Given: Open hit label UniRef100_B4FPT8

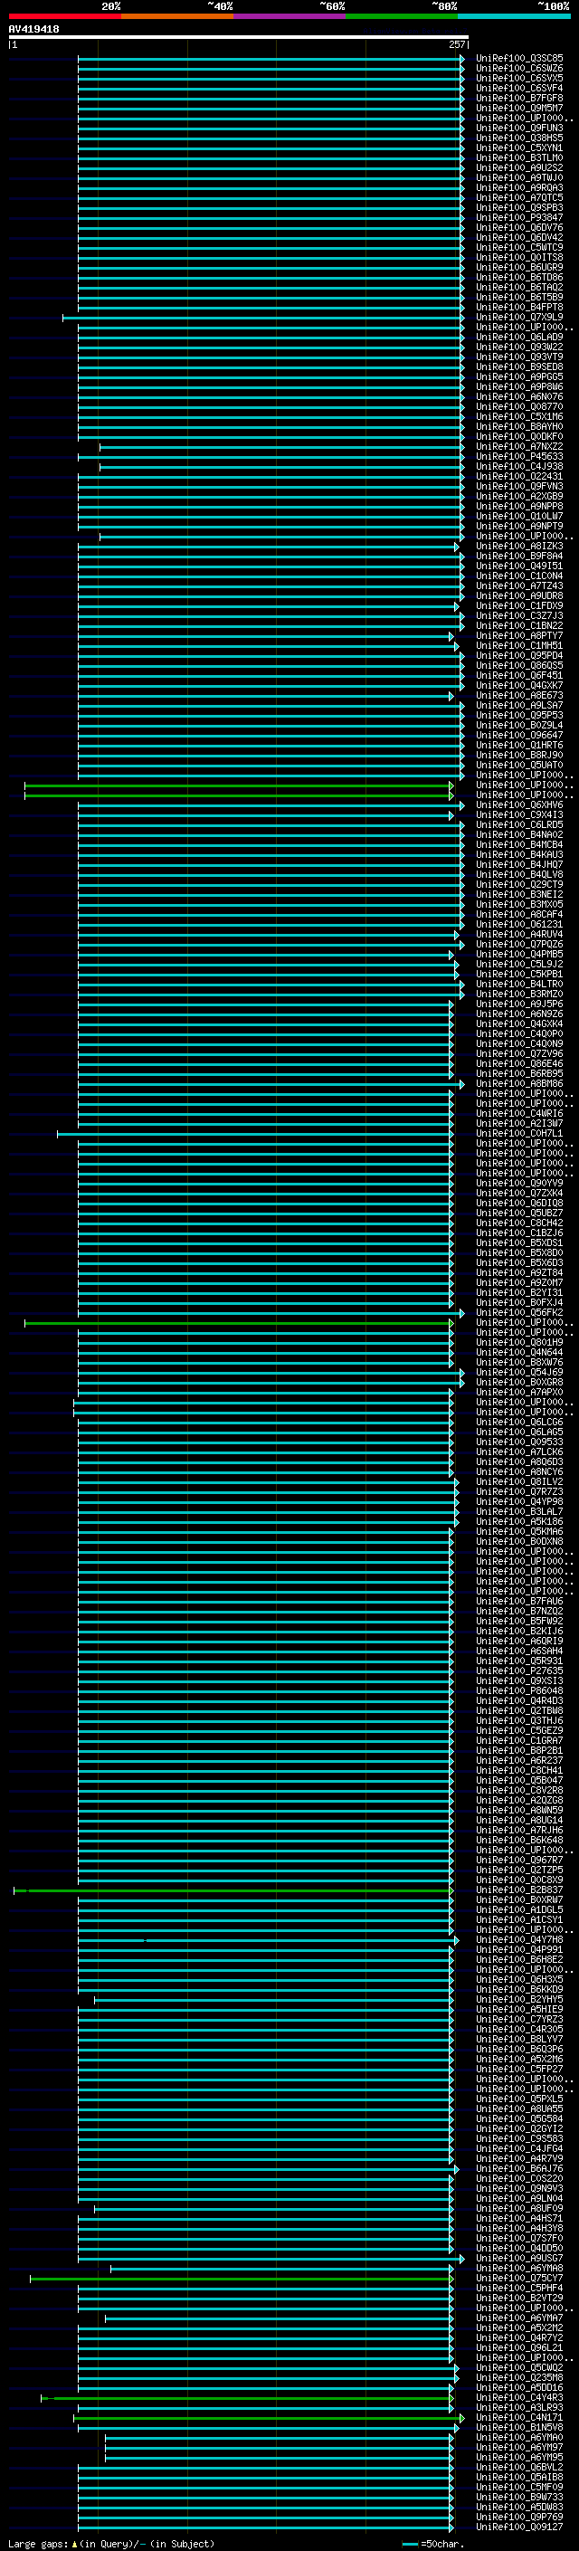Looking at the screenshot, I should coord(519,308).
